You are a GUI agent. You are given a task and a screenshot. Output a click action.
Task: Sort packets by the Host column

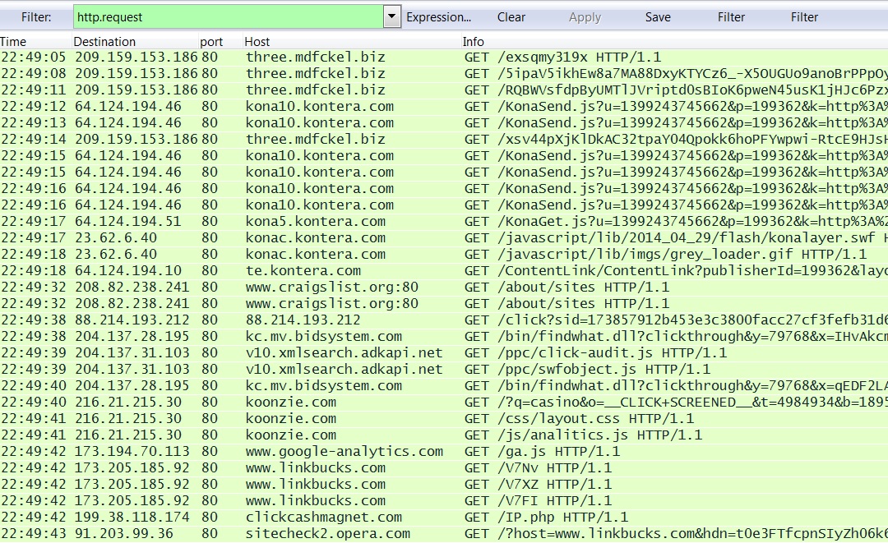pos(257,42)
